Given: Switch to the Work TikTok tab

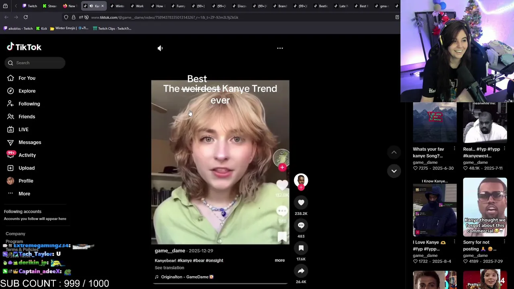Looking at the screenshot, I should tap(137, 6).
